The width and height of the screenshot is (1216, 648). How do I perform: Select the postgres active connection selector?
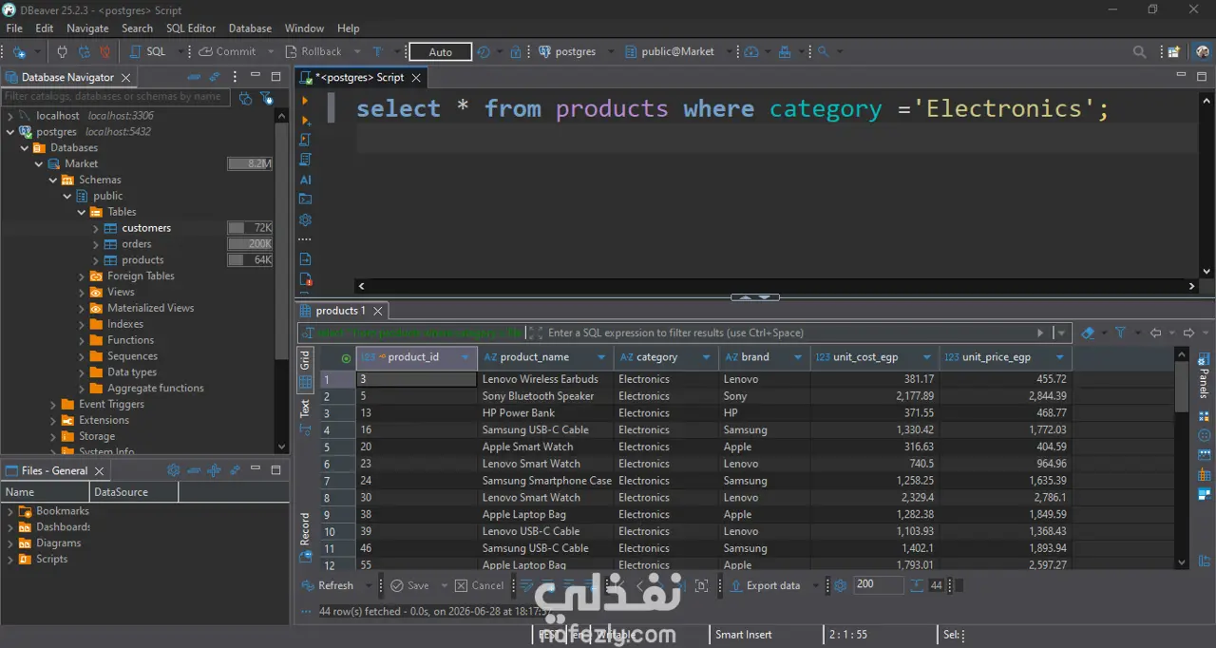(x=568, y=52)
